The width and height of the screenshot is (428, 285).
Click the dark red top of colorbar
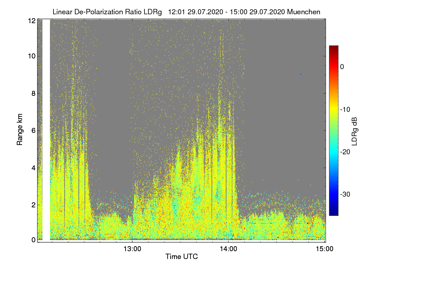[333, 48]
